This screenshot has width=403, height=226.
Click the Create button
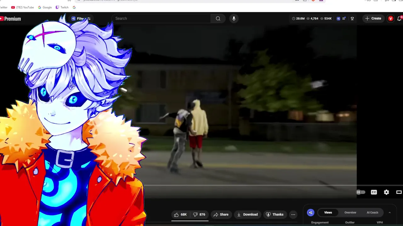373,19
